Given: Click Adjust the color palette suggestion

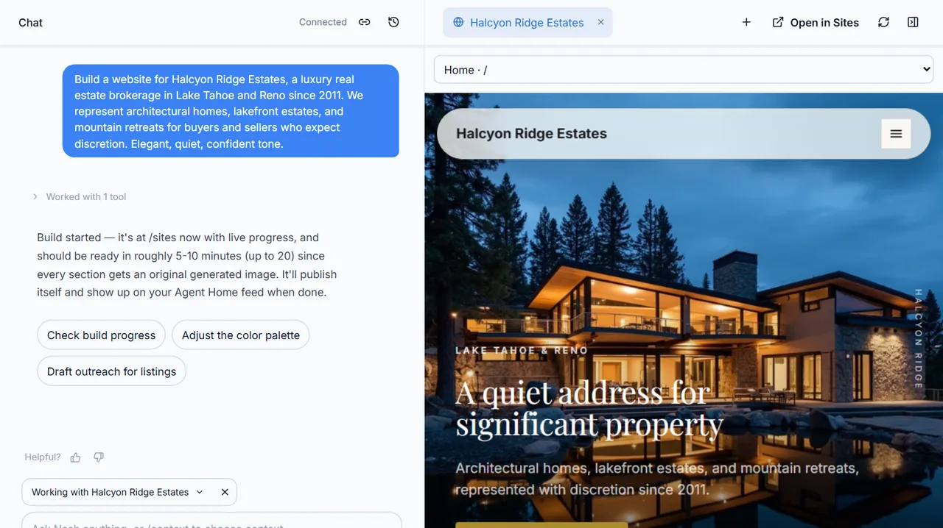Looking at the screenshot, I should [x=241, y=335].
